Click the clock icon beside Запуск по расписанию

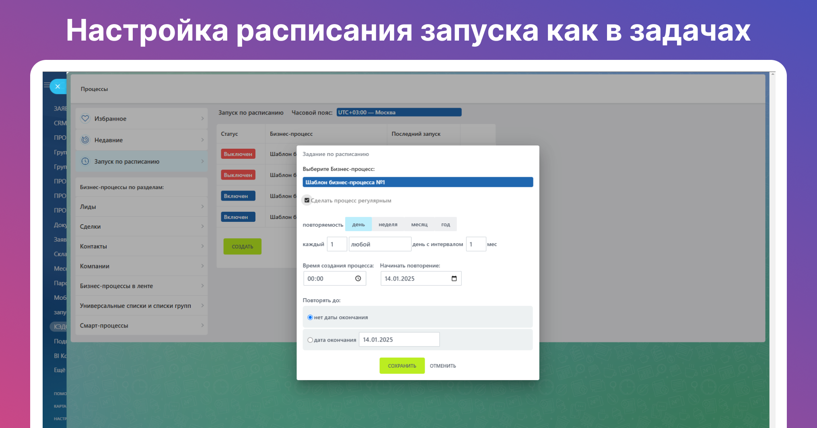pos(85,161)
